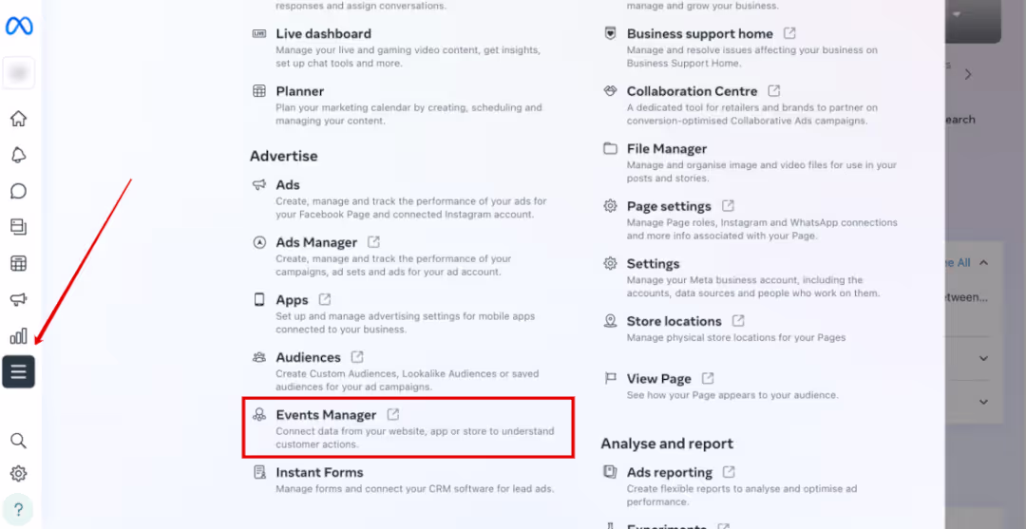Toggle the All tools hamburger menu
This screenshot has width=1026, height=529.
click(x=18, y=372)
